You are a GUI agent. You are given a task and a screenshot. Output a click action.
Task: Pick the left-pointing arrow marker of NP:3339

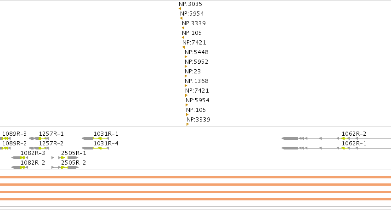[x=183, y=28]
